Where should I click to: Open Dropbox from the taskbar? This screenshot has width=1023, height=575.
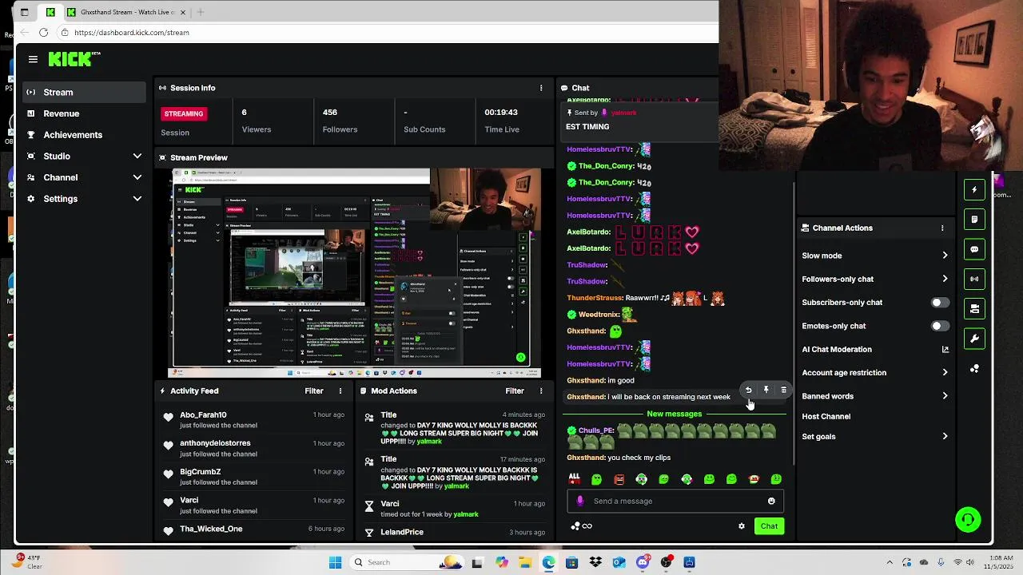point(595,562)
